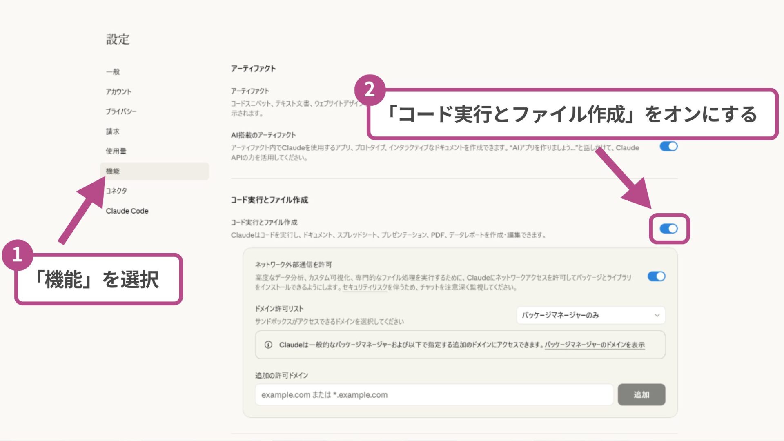This screenshot has height=441, width=784.
Task: Select アカウント from the sidebar
Action: 118,91
